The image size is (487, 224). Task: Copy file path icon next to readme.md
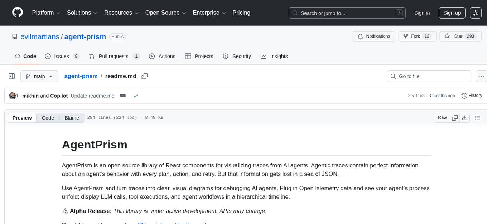[145, 76]
